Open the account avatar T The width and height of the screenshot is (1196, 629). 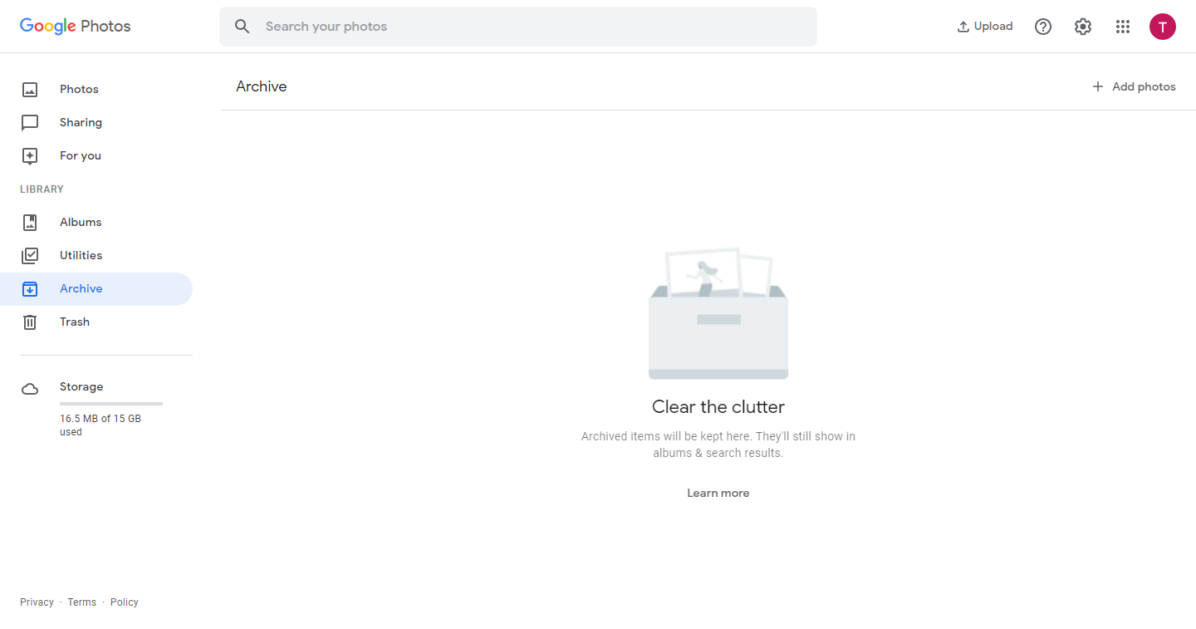[x=1163, y=27]
